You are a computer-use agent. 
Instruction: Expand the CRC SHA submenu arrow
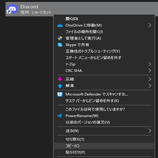150,71
